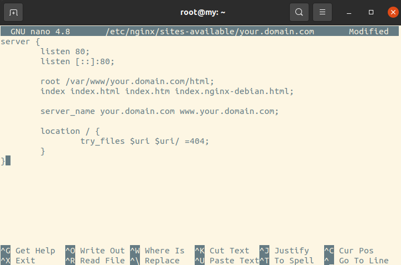This screenshot has height=265, width=401.
Task: Click the index index.html line
Action: point(167,91)
